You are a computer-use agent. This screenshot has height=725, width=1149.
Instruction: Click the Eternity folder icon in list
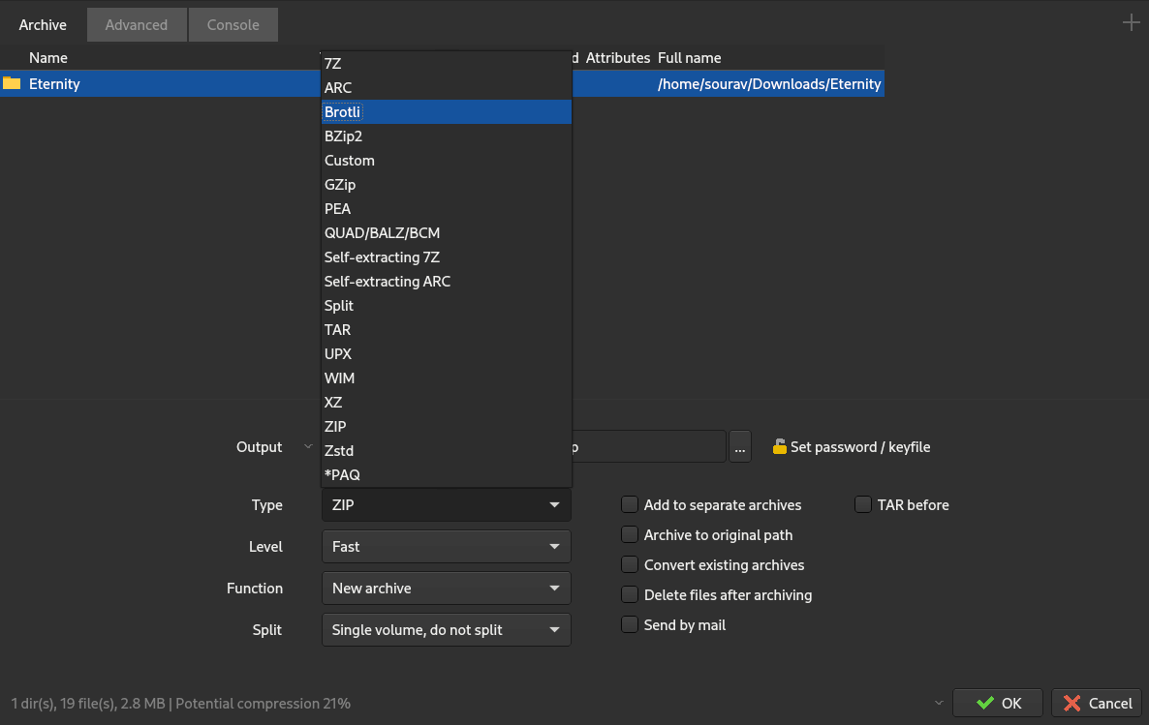coord(12,83)
